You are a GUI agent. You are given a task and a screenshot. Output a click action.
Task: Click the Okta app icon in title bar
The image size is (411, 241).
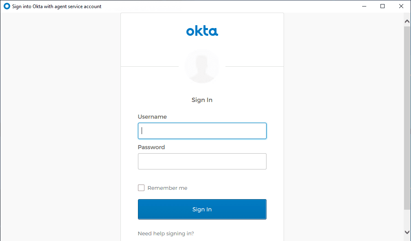click(x=7, y=7)
